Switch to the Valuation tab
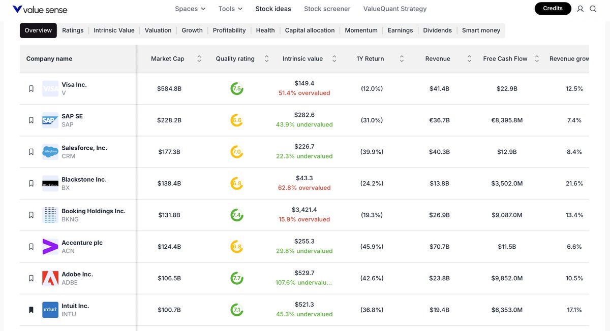610x331 pixels. pos(158,30)
